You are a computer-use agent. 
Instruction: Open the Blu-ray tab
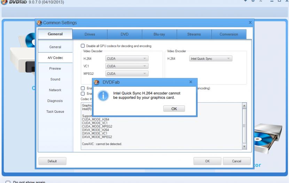pos(159,34)
